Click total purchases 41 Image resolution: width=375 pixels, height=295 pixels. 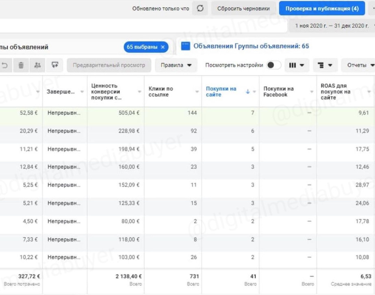click(x=253, y=276)
